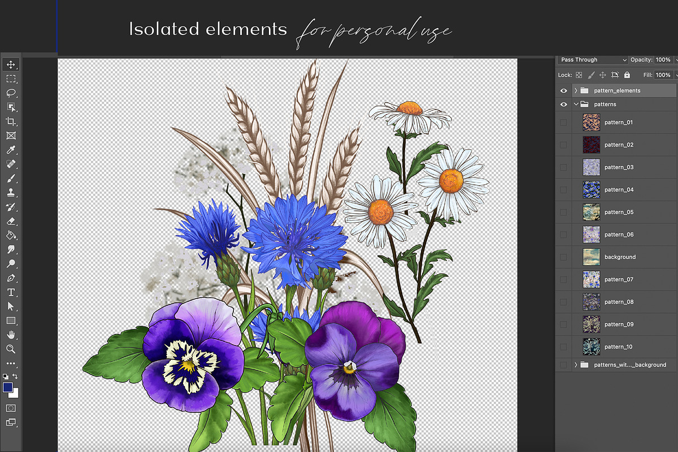Image resolution: width=678 pixels, height=452 pixels.
Task: Select the Dodge tool
Action: [x=11, y=264]
